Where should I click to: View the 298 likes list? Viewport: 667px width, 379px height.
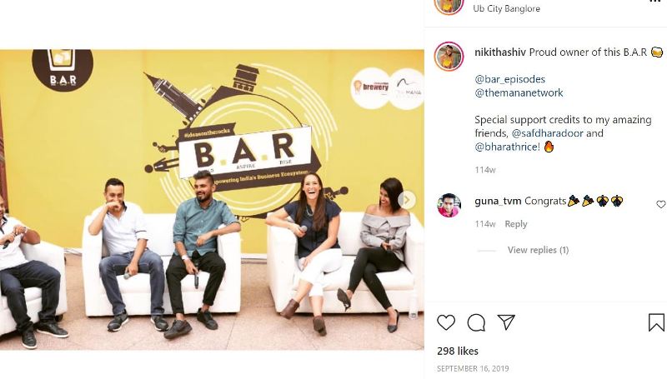(x=457, y=351)
